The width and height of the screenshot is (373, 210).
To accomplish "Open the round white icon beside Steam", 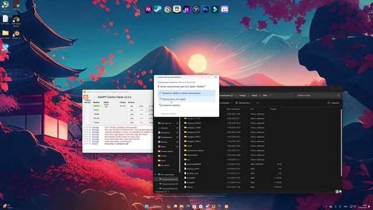I will [167, 9].
